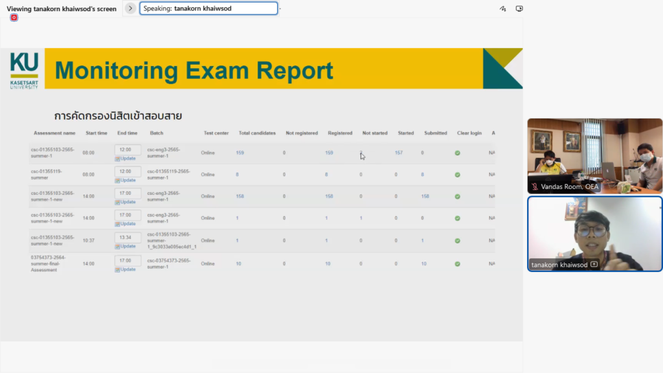Click muted microphone icon on Vandas Room
The width and height of the screenshot is (663, 373).
pyautogui.click(x=535, y=186)
